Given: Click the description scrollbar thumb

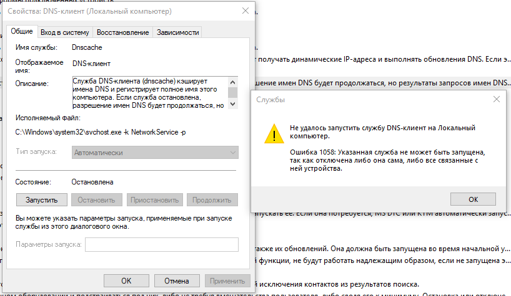Looking at the screenshot, I should (232, 93).
